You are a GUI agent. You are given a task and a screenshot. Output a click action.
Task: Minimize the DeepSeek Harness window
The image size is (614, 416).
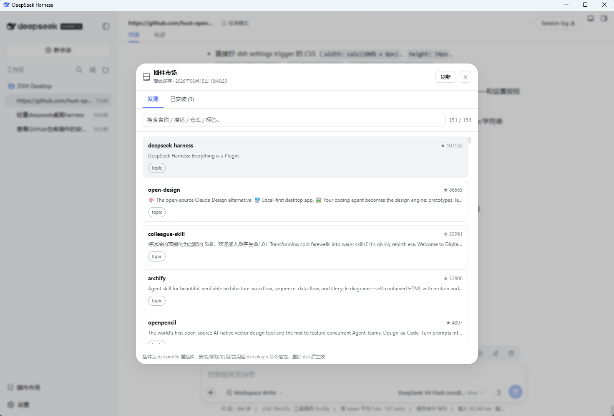click(x=566, y=5)
